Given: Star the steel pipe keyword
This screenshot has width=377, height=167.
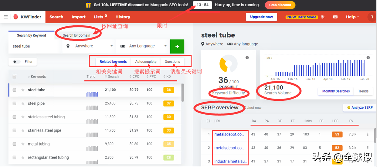Looking at the screenshot, I should 23,103.
